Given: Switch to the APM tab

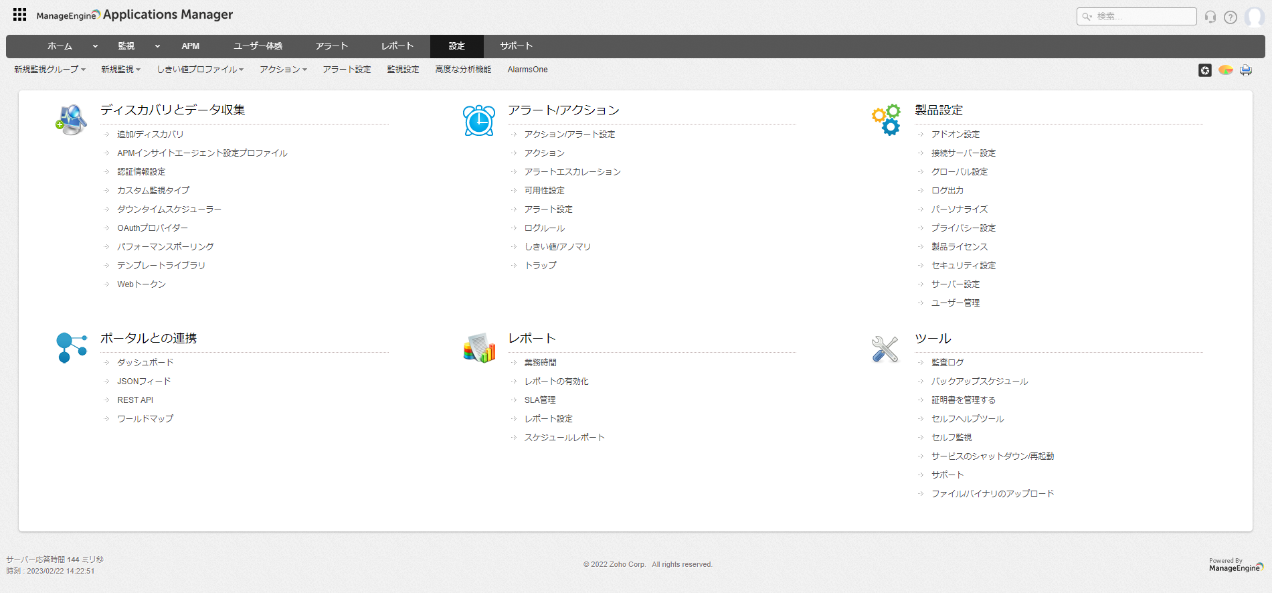Looking at the screenshot, I should point(191,46).
